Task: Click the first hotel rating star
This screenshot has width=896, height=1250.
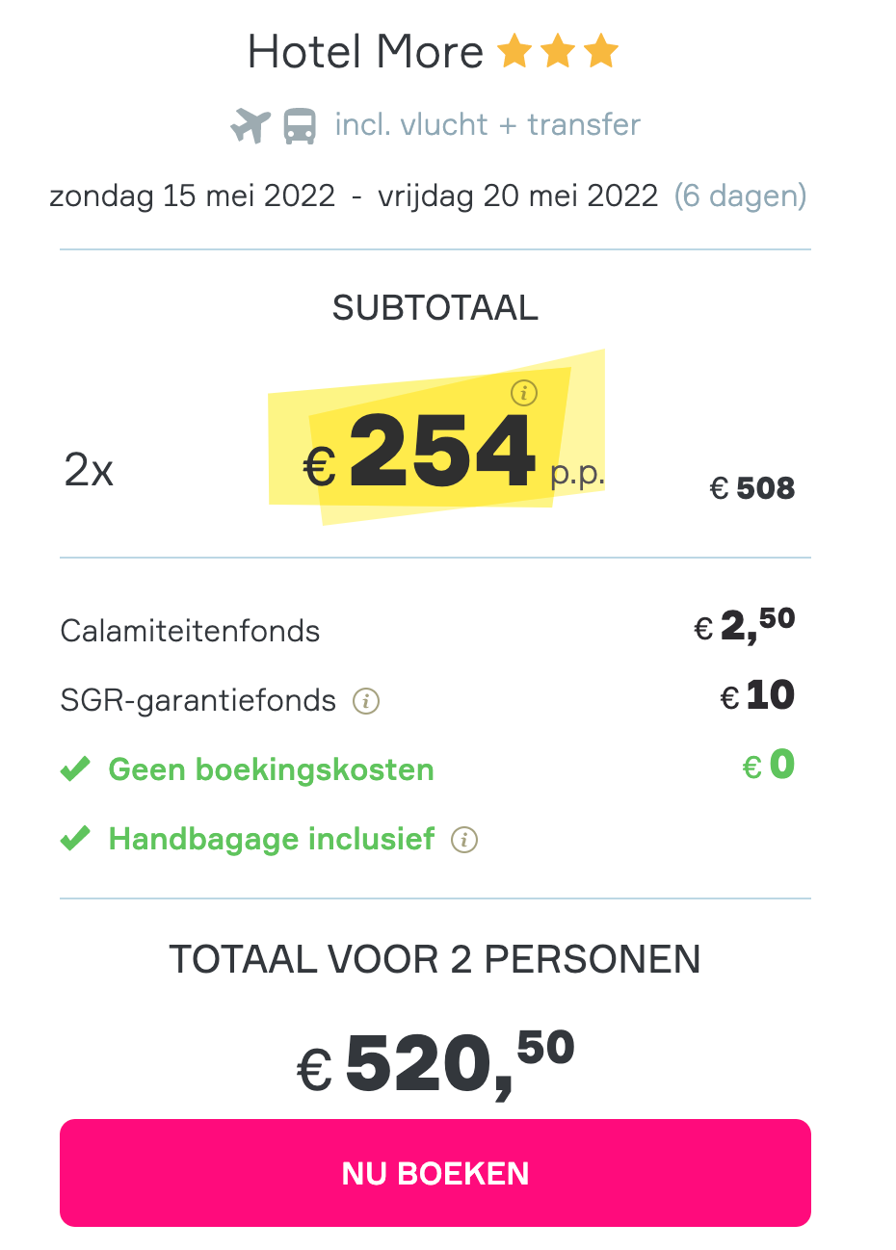Action: point(514,51)
